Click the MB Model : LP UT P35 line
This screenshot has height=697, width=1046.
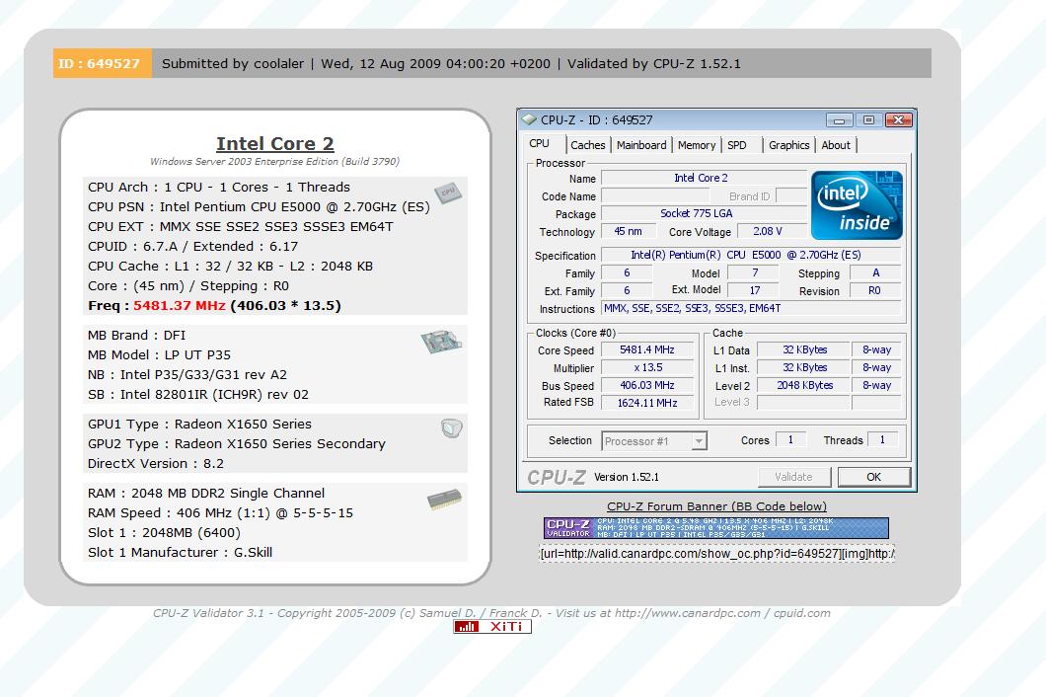pos(160,354)
